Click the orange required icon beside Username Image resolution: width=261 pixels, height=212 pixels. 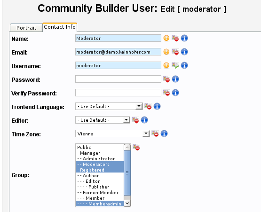point(166,65)
